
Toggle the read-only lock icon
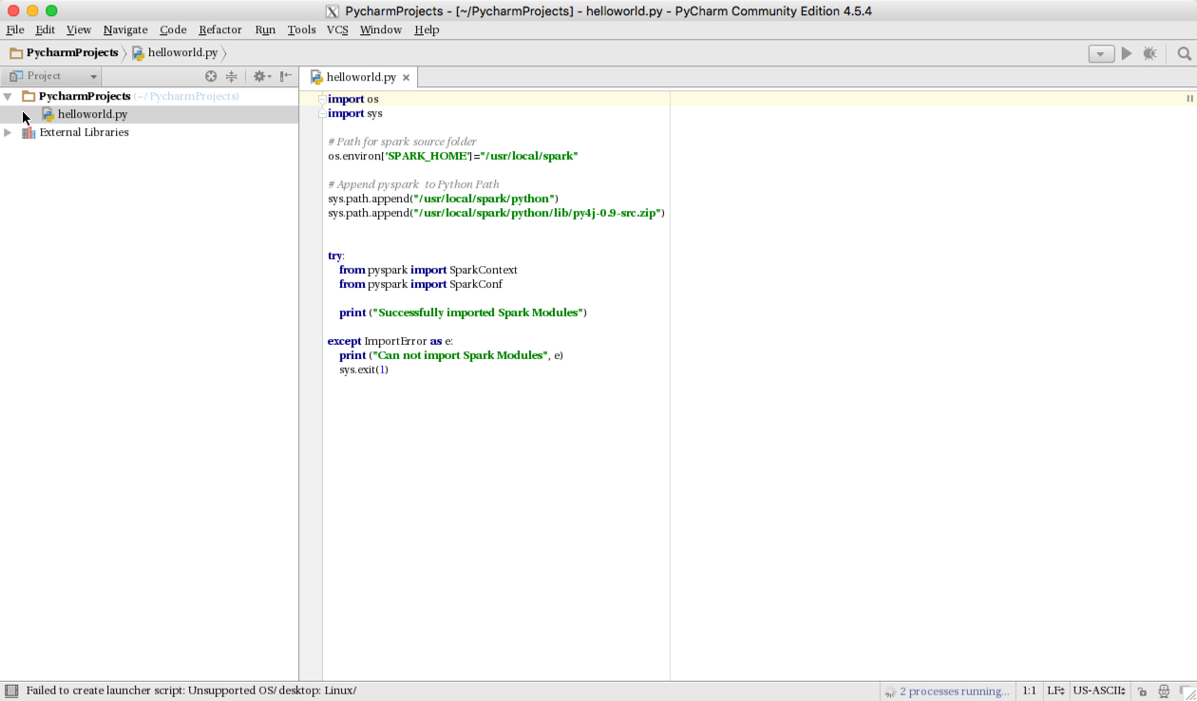1143,692
